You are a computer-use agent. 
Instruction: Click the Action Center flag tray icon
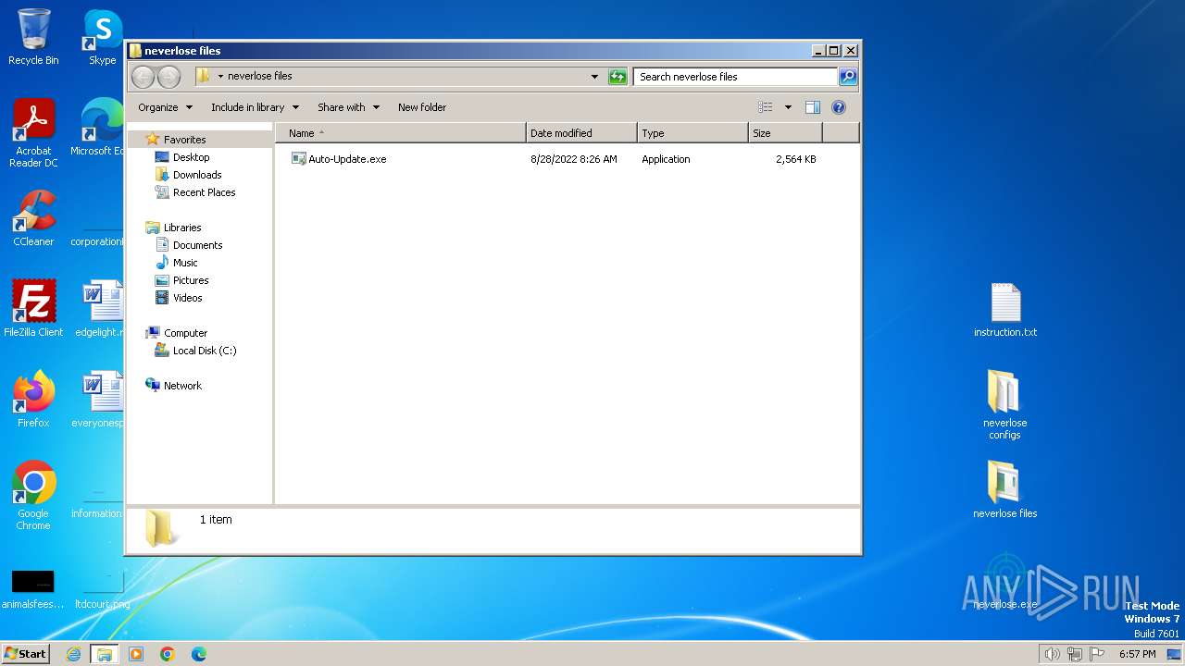pos(1098,654)
